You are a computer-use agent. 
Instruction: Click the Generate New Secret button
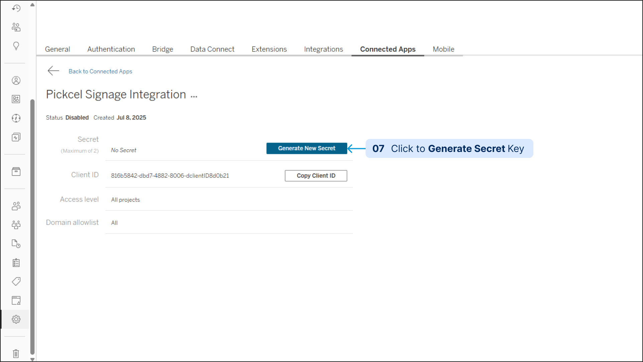click(x=306, y=148)
